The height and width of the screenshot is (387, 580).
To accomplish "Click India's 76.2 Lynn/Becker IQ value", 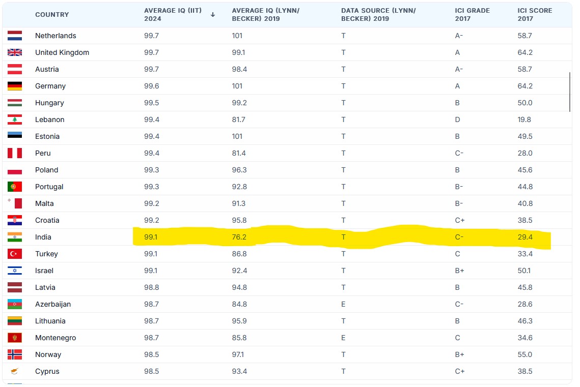I will tap(239, 237).
